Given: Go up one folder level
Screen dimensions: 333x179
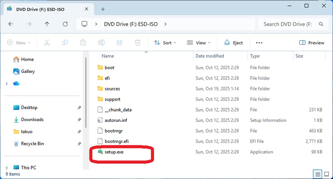Looking at the screenshot, I should coord(47,24).
